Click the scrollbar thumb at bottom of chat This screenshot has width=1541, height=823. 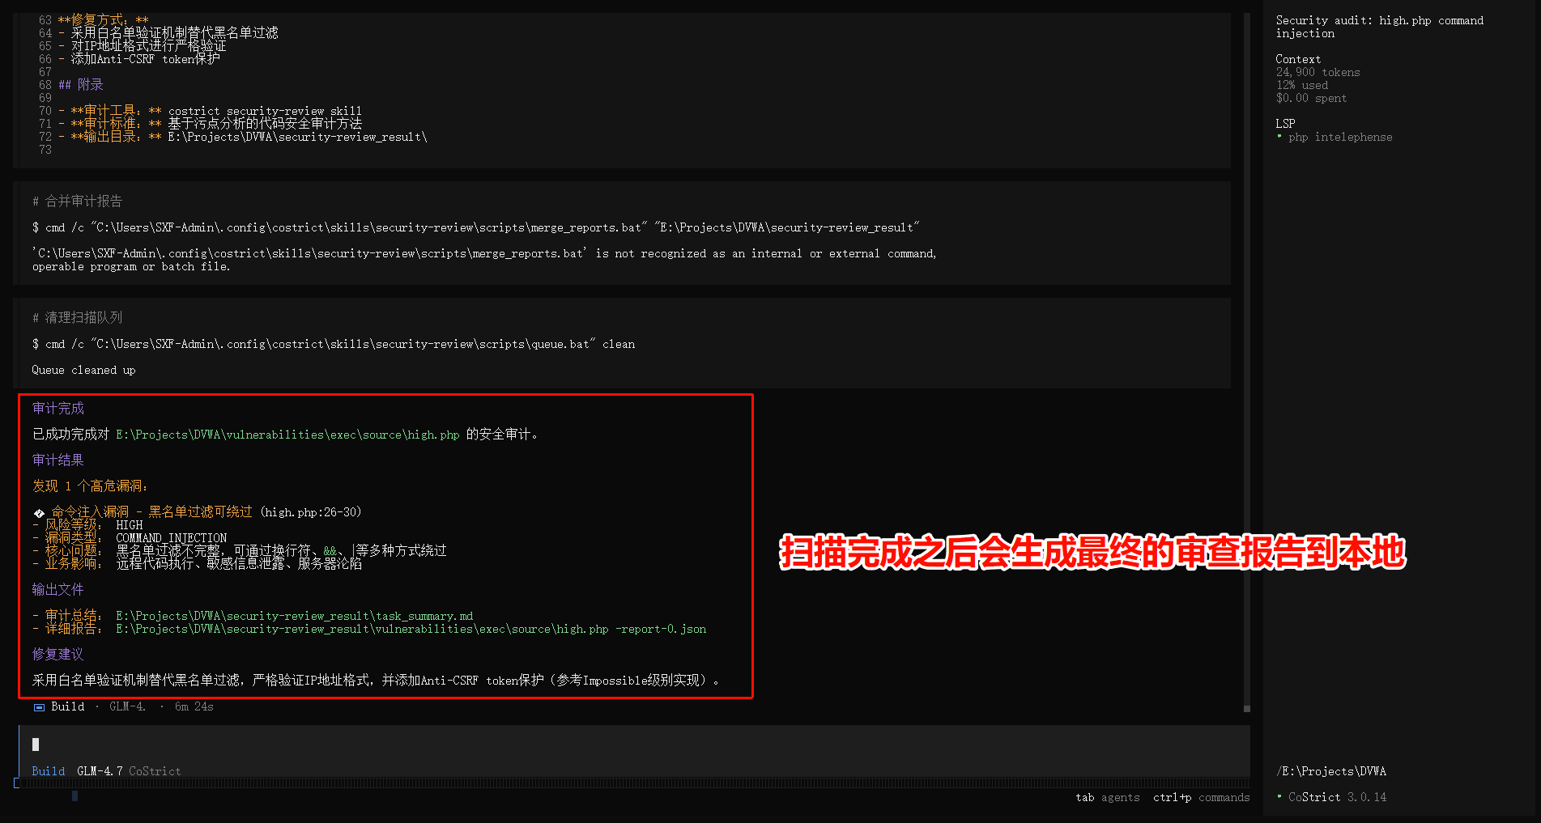[1247, 709]
